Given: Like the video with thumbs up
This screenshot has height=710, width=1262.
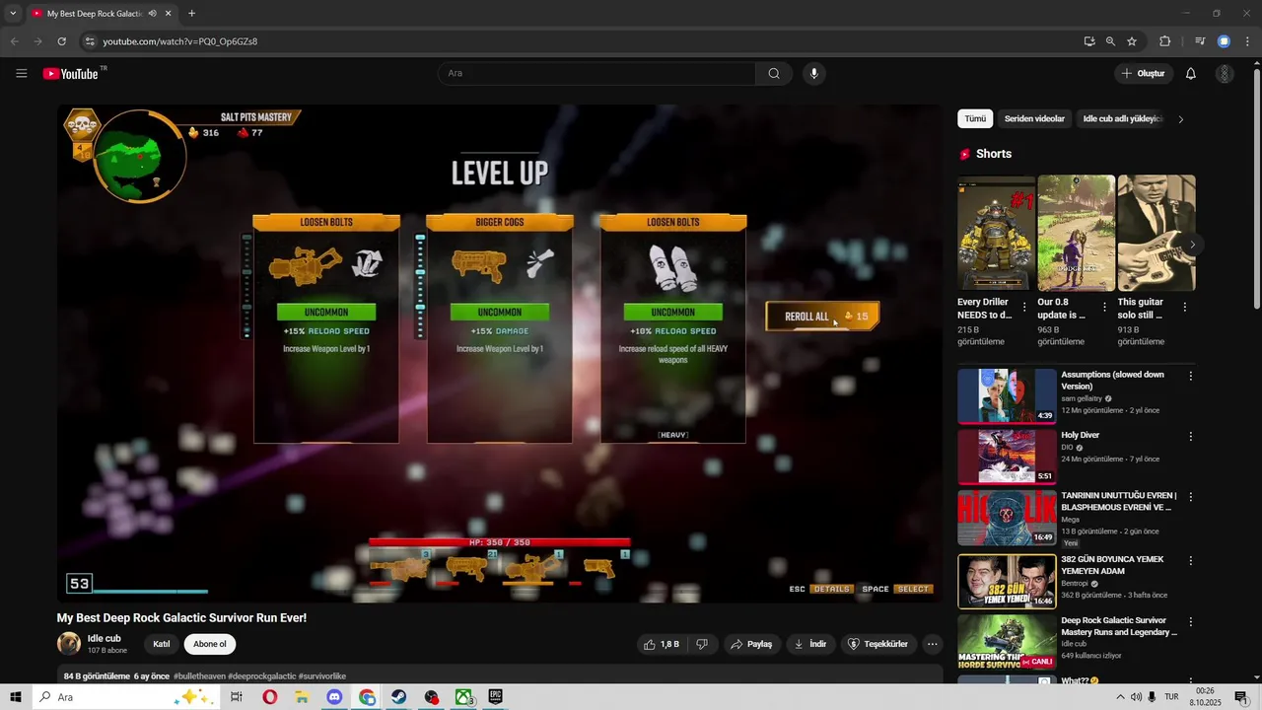Looking at the screenshot, I should (x=662, y=644).
